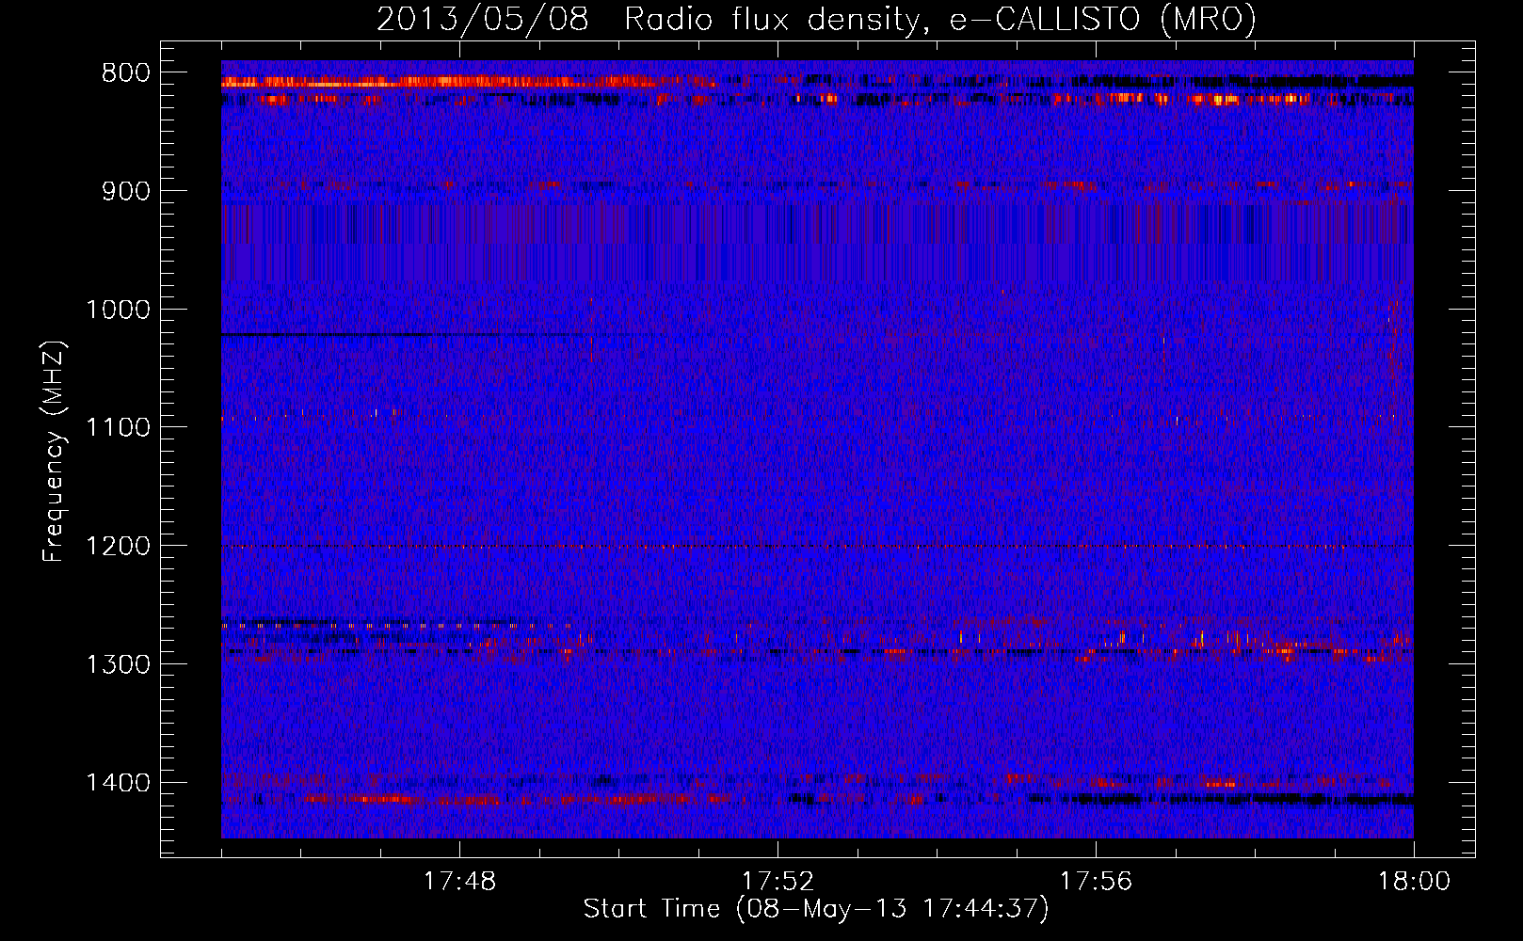Viewport: 1523px width, 941px height.
Task: Click the 'Start Time (08-May-13 17:44:37)' label
Action: pyautogui.click(x=815, y=909)
